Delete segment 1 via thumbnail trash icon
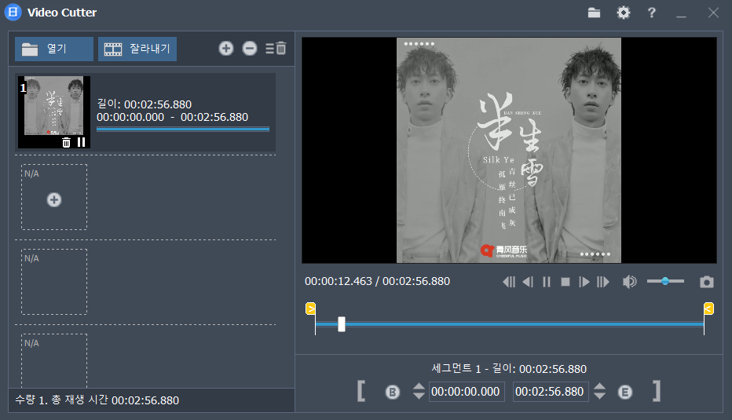 coord(66,142)
